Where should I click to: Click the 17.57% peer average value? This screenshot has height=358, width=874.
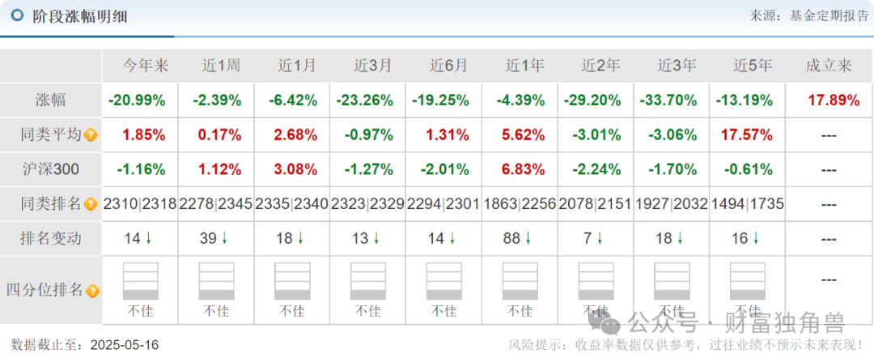coord(747,135)
